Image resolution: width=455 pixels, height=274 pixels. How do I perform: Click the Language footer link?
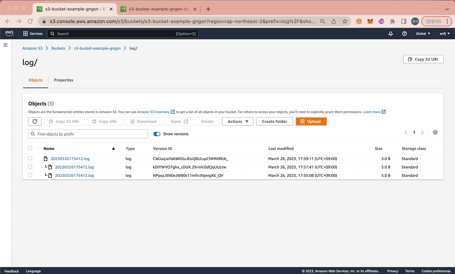(x=33, y=271)
